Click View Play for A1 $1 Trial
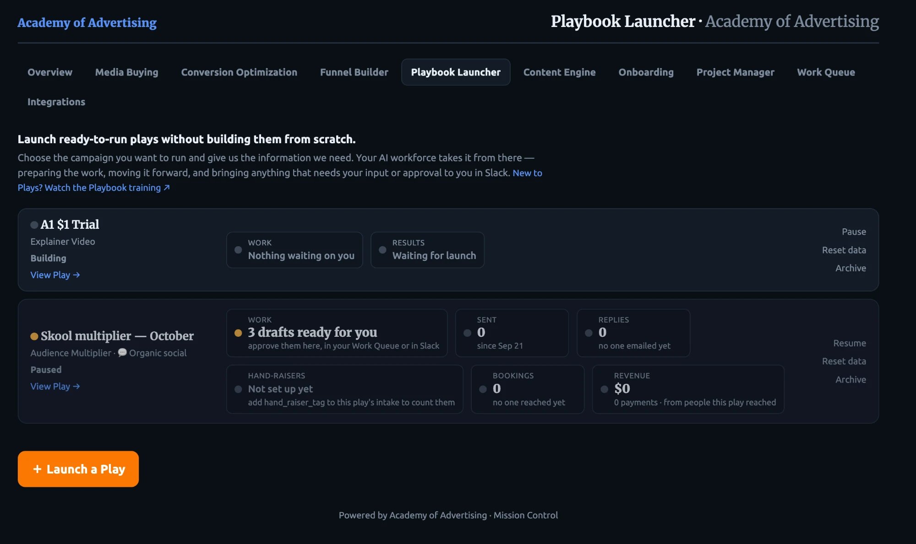This screenshot has height=544, width=916. point(55,275)
